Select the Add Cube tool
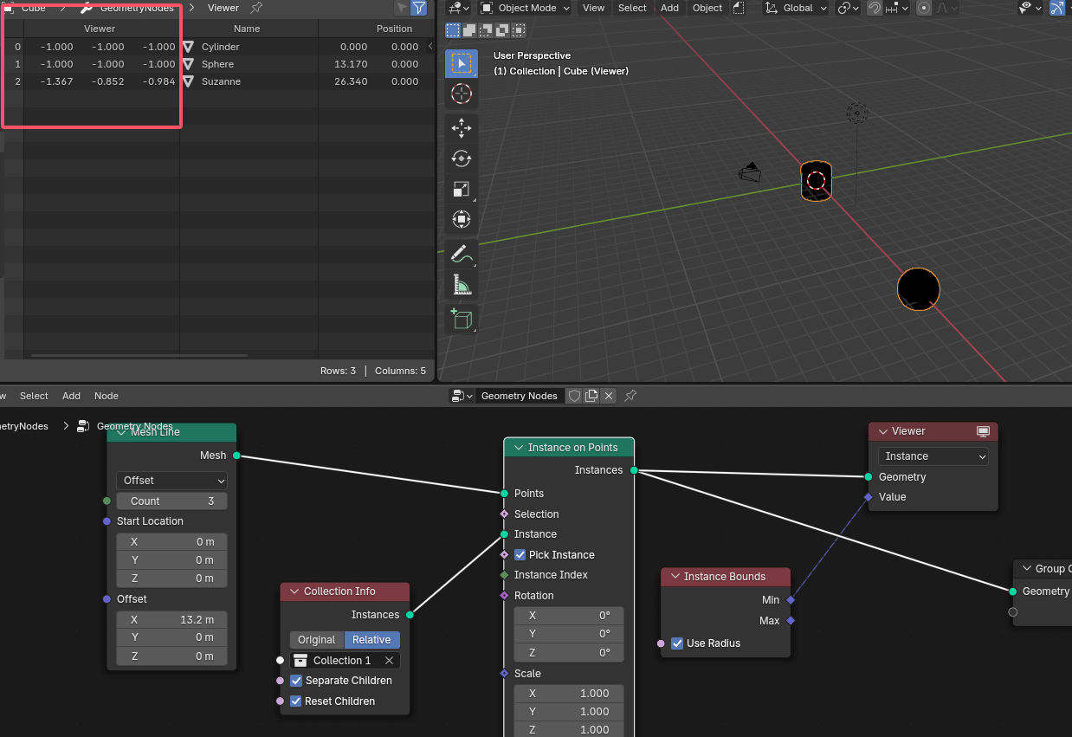The height and width of the screenshot is (737, 1072). point(462,320)
